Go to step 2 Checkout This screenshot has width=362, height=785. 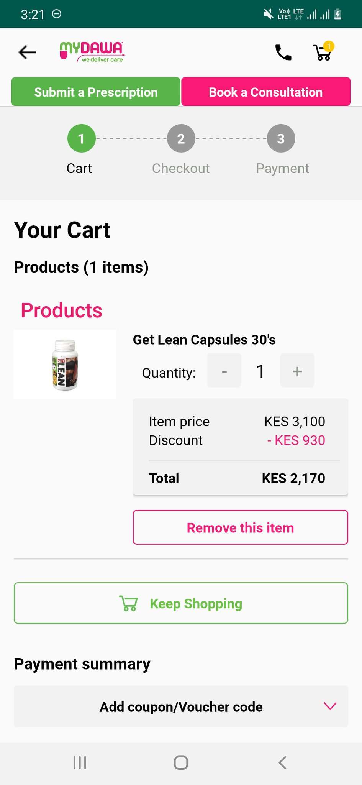[x=181, y=139]
